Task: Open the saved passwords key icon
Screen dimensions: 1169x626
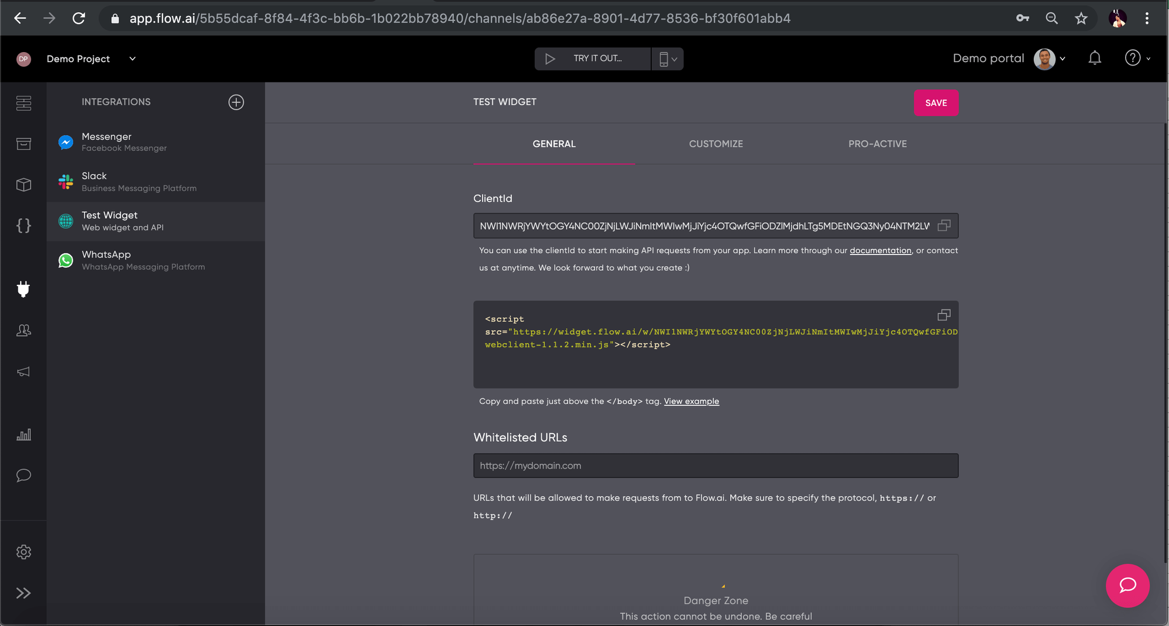Action: click(1022, 18)
